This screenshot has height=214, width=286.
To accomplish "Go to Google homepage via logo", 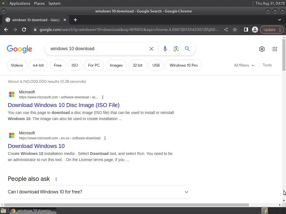I will (x=19, y=49).
